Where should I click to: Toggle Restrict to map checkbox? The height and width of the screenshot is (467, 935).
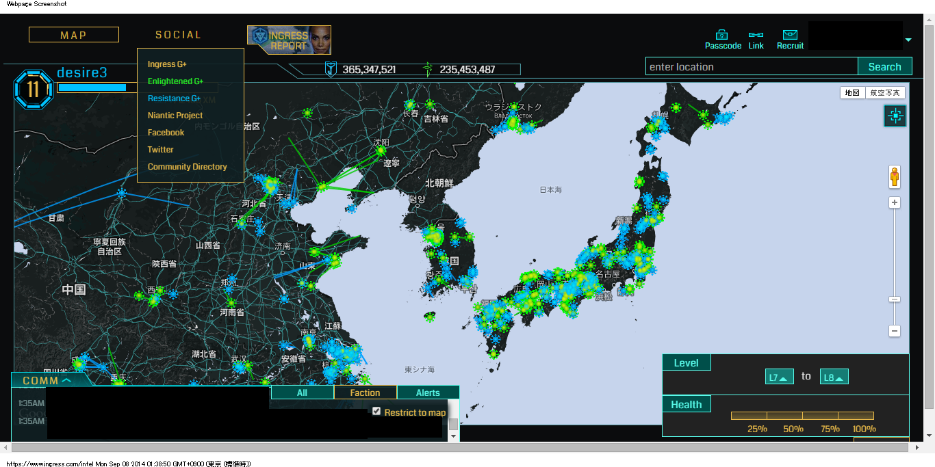tap(376, 411)
